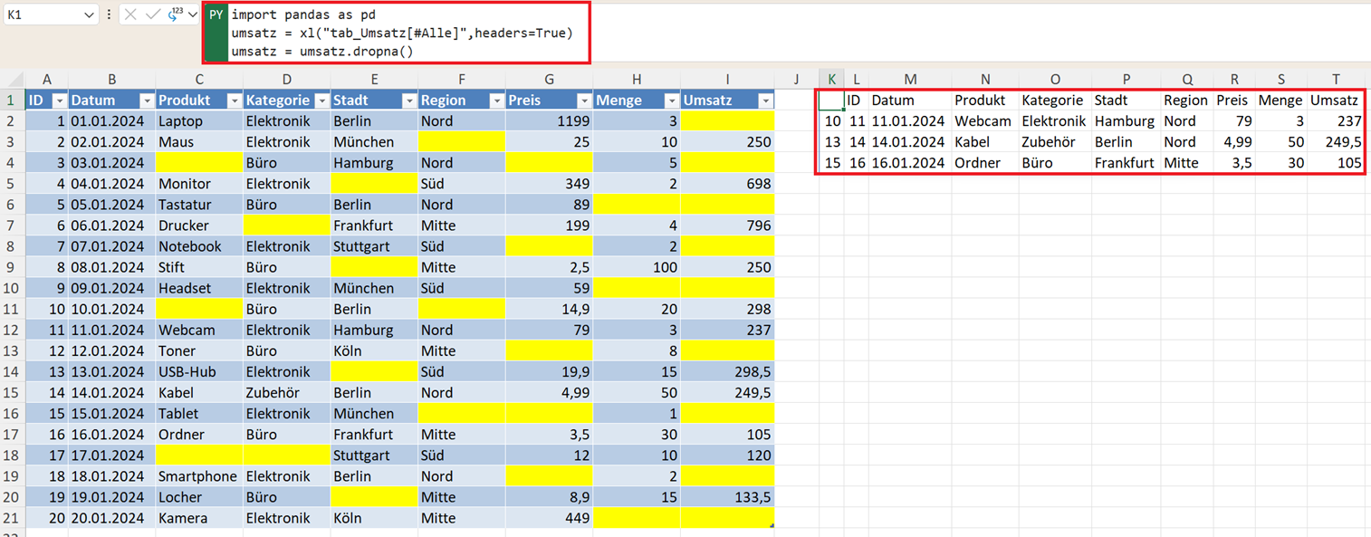
Task: Click the three-dot formula bar resize handle
Action: (x=109, y=14)
